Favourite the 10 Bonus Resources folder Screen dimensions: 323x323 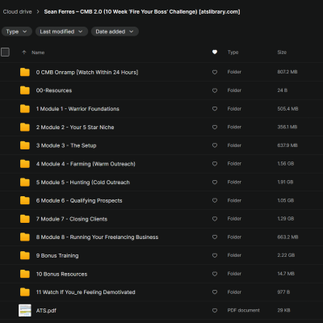point(215,274)
